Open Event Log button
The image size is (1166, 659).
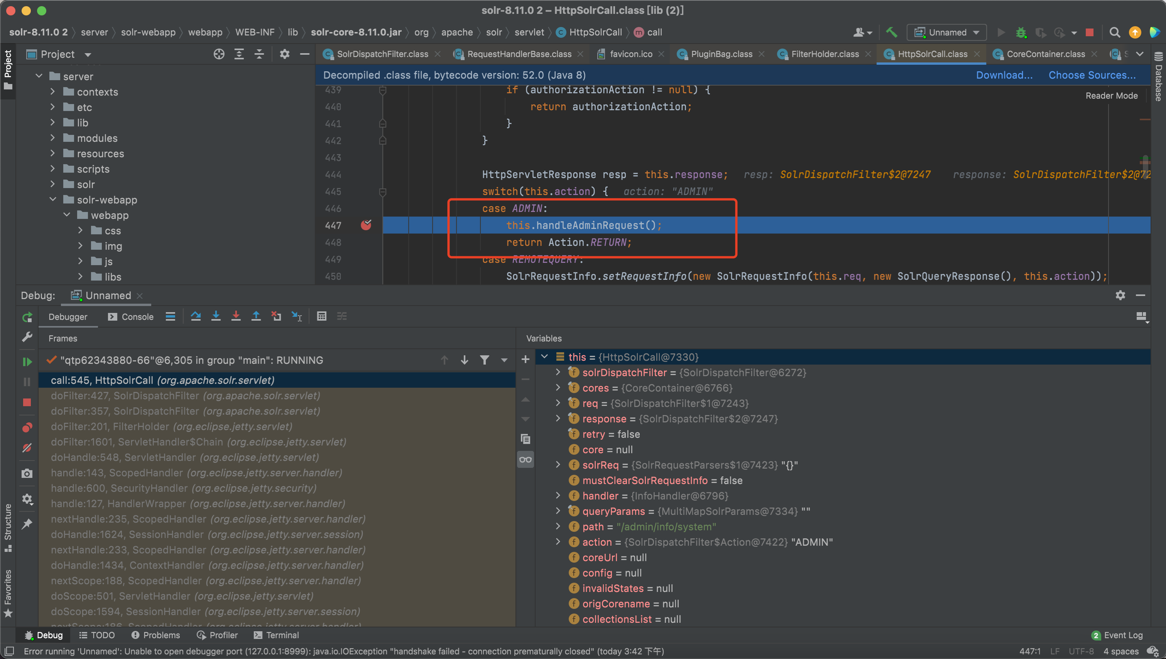pyautogui.click(x=1117, y=635)
